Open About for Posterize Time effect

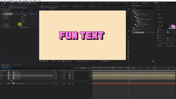[x=31, y=11]
